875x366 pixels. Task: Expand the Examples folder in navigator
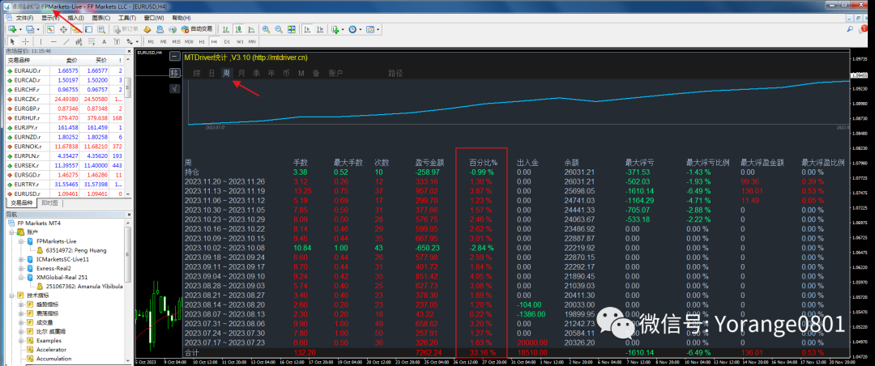tap(21, 340)
